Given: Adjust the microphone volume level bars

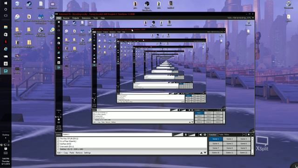Looking at the screenshot, I should coord(178,135).
